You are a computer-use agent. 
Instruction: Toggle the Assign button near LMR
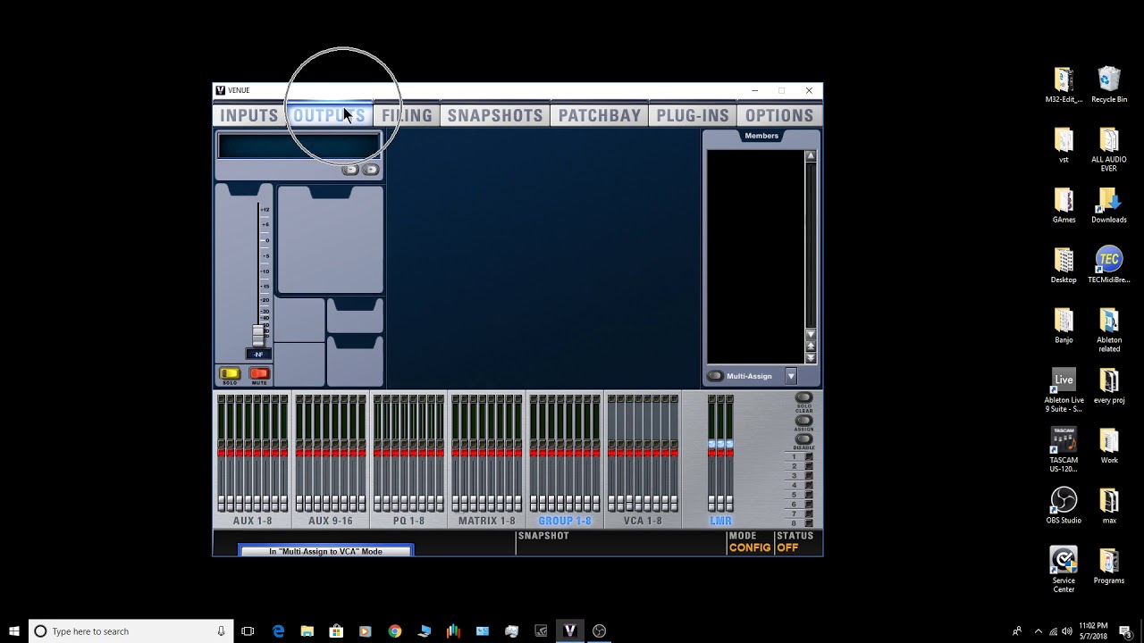click(x=803, y=420)
